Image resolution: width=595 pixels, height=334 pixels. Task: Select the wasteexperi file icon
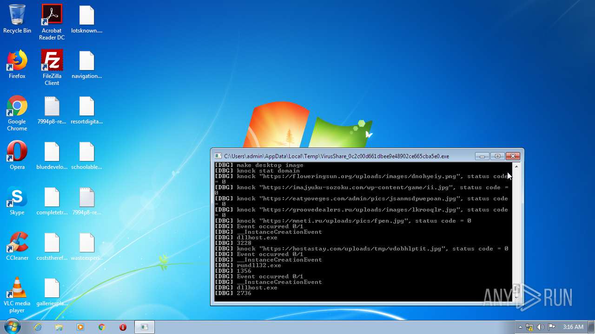coord(86,246)
